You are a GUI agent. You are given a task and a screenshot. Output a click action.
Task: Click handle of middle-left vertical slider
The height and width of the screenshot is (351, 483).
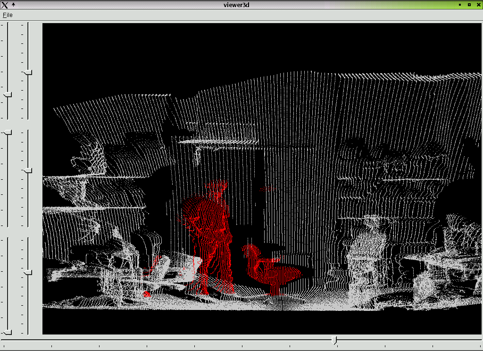(8, 133)
